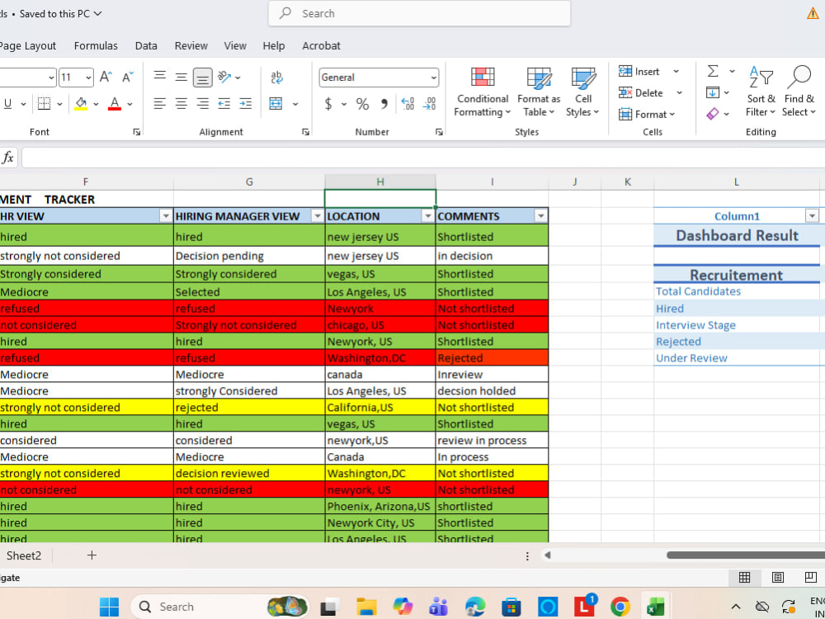This screenshot has width=825, height=619.
Task: Select the Sheet2 sheet tab
Action: point(24,555)
